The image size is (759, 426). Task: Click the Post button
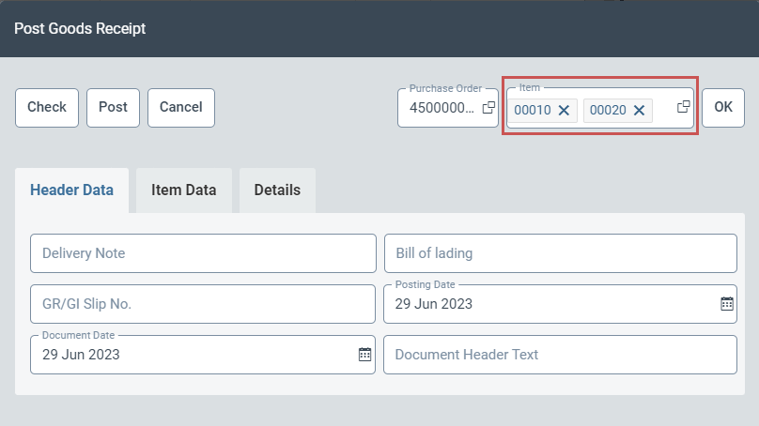coord(113,108)
